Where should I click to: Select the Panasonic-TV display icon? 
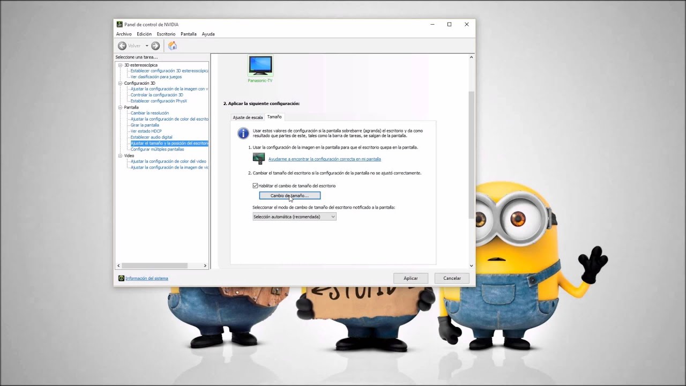[x=260, y=65]
